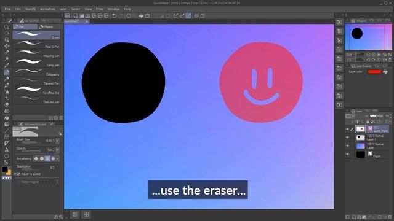Toggle the Paper layer eye icon

[347, 154]
